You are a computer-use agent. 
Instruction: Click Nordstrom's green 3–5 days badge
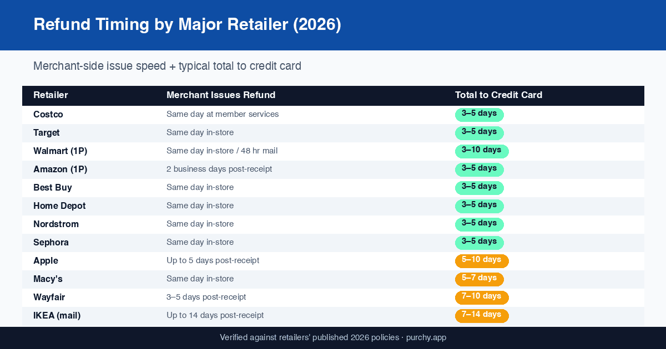480,224
